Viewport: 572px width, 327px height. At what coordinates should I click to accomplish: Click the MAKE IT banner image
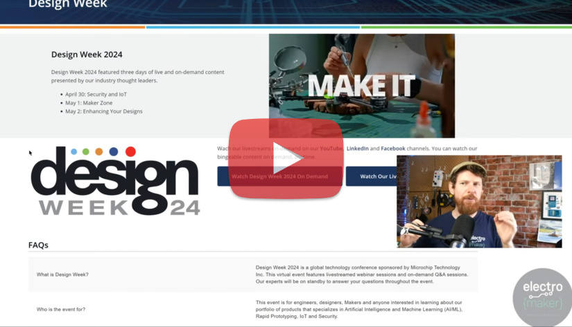tap(362, 86)
